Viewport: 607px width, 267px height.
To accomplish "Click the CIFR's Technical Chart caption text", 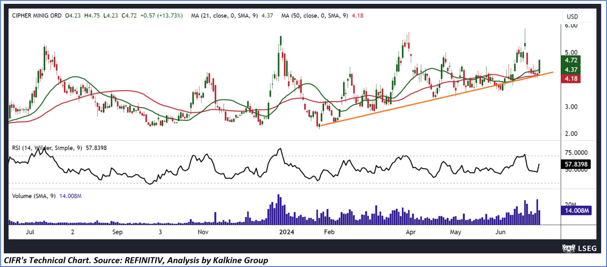I will coord(135,261).
